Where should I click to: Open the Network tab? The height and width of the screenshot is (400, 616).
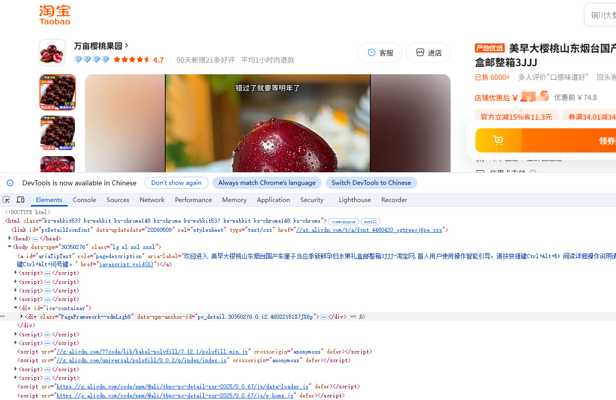(152, 199)
